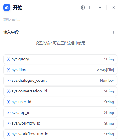The width and height of the screenshot is (120, 140).
Task: Select the sys.files Array[File] row
Action: pyautogui.click(x=60, y=70)
